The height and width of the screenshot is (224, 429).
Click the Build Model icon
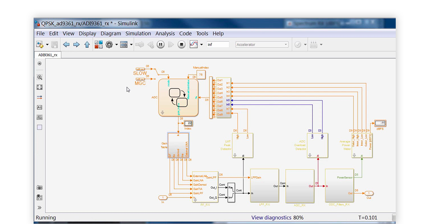coord(314,45)
